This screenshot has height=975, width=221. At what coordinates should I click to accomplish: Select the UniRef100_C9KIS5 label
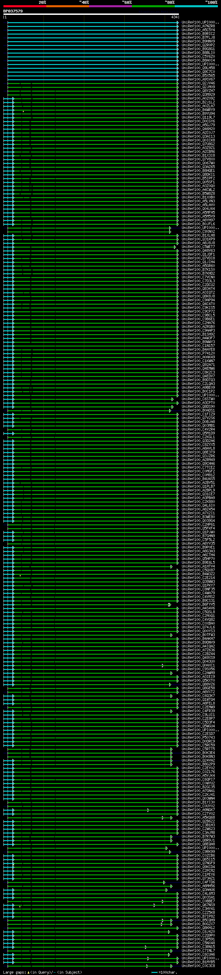pos(198,308)
